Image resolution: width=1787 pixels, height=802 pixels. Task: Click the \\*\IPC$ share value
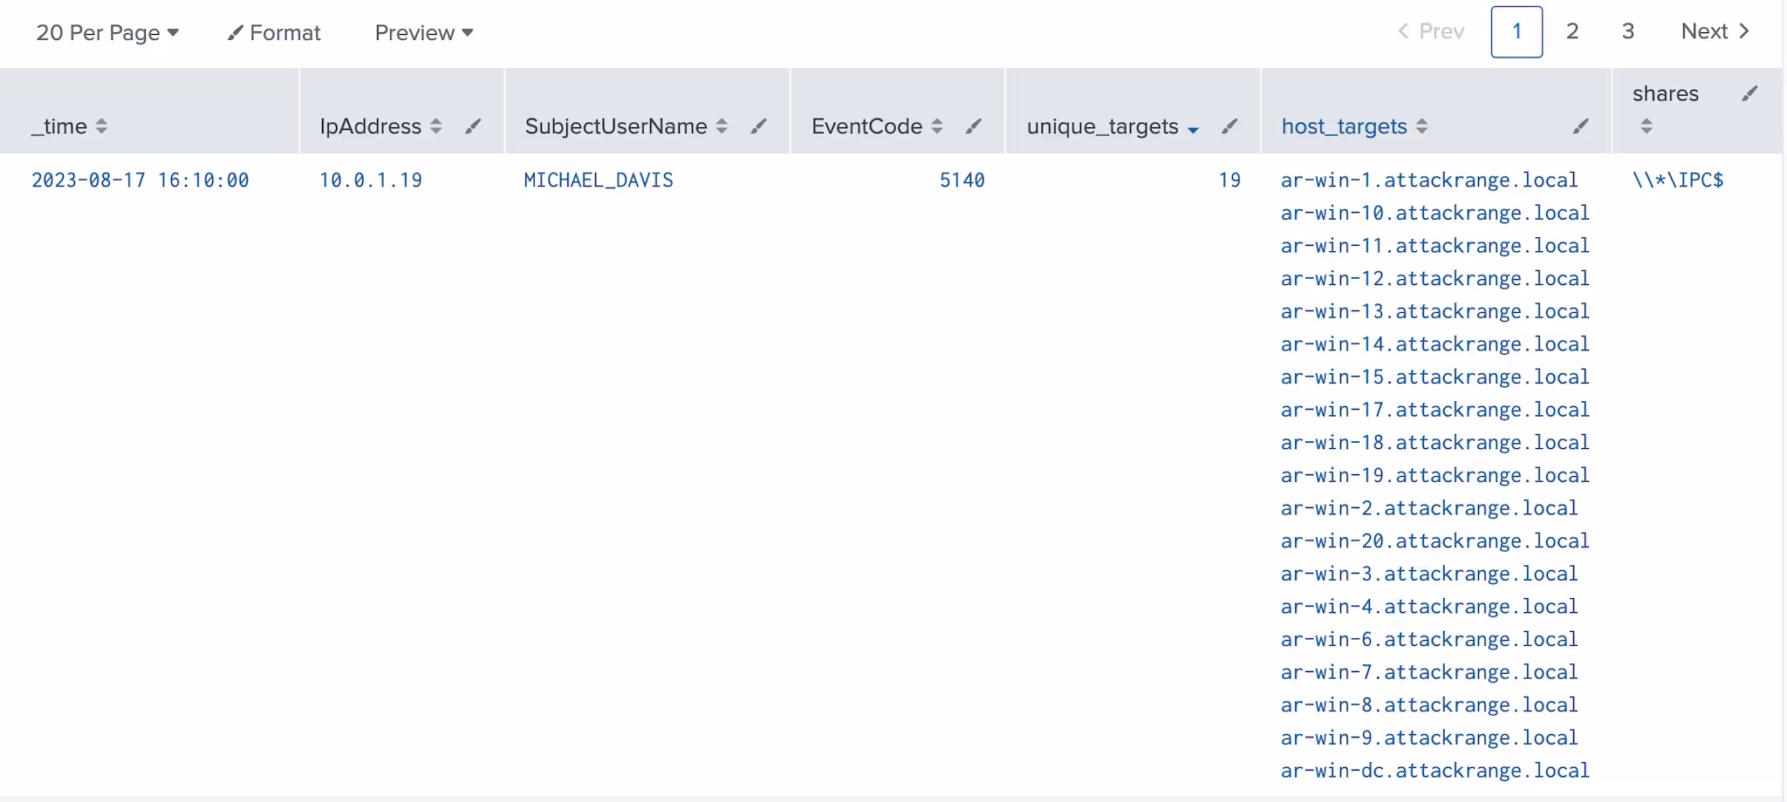tap(1677, 180)
